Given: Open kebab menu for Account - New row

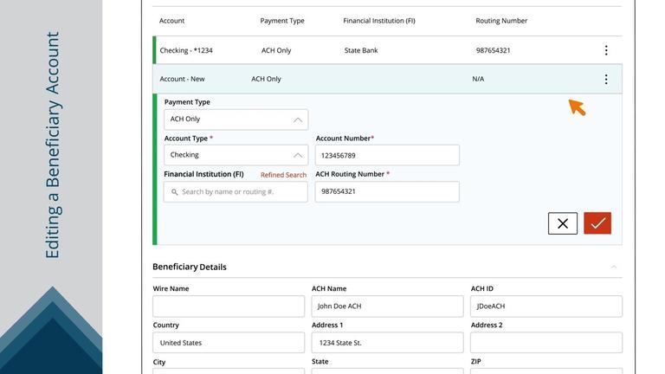Looking at the screenshot, I should [x=606, y=79].
